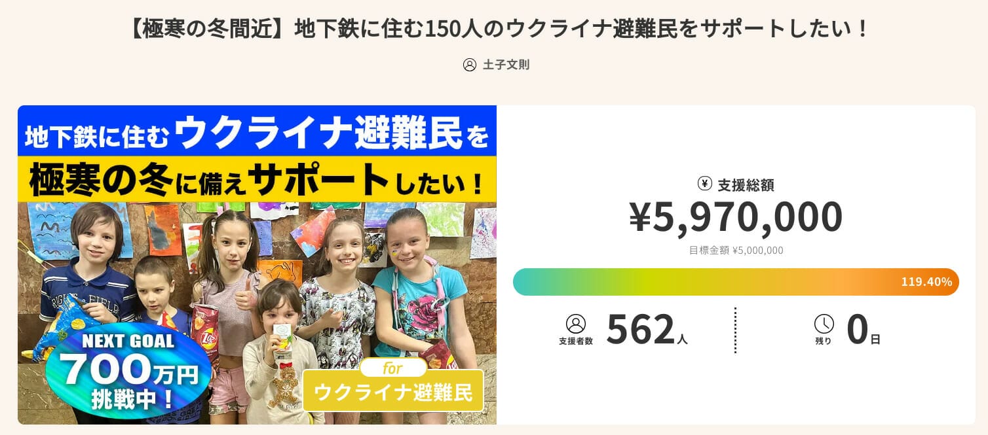Viewport: 988px width, 435px height.
Task: Click the 562人 supporter count
Action: coord(646,330)
